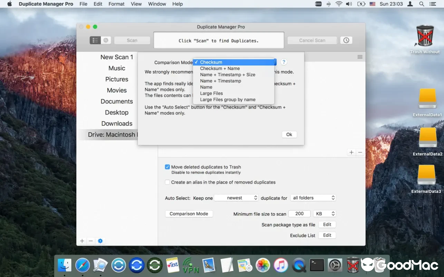This screenshot has height=277, width=444.
Task: Choose Checksum in comparison mode list
Action: (x=233, y=62)
